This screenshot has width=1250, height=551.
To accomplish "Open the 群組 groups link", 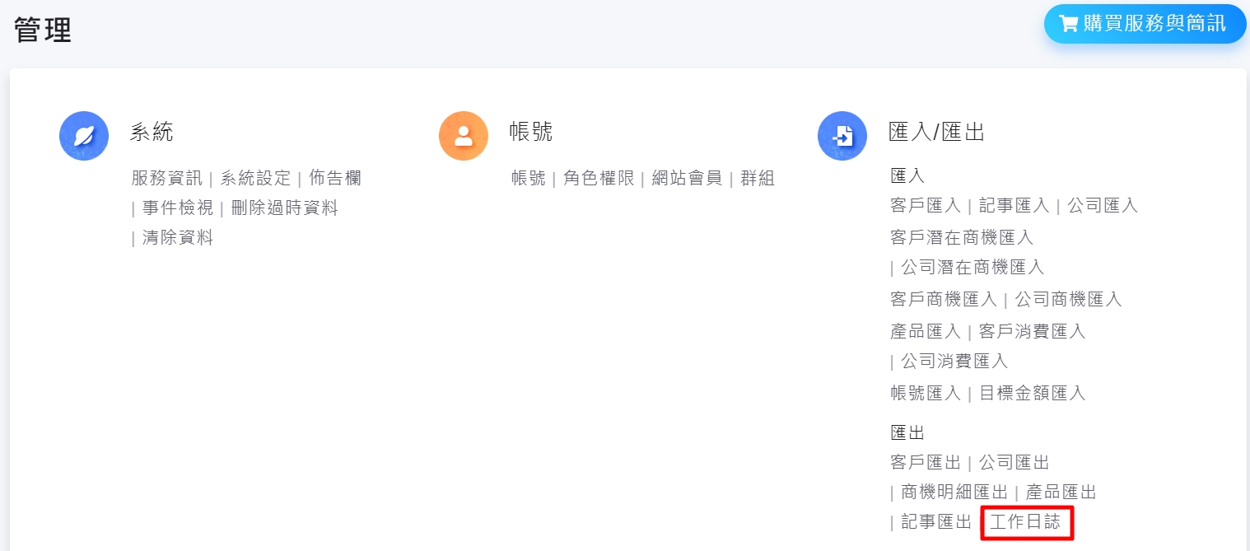I will coord(758,178).
